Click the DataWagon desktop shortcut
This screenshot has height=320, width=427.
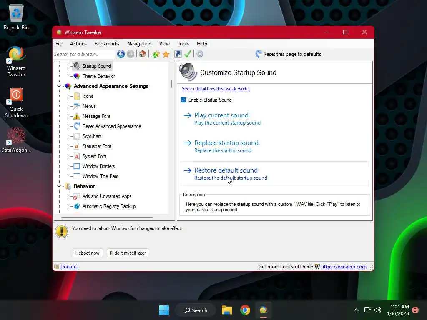coord(16,140)
